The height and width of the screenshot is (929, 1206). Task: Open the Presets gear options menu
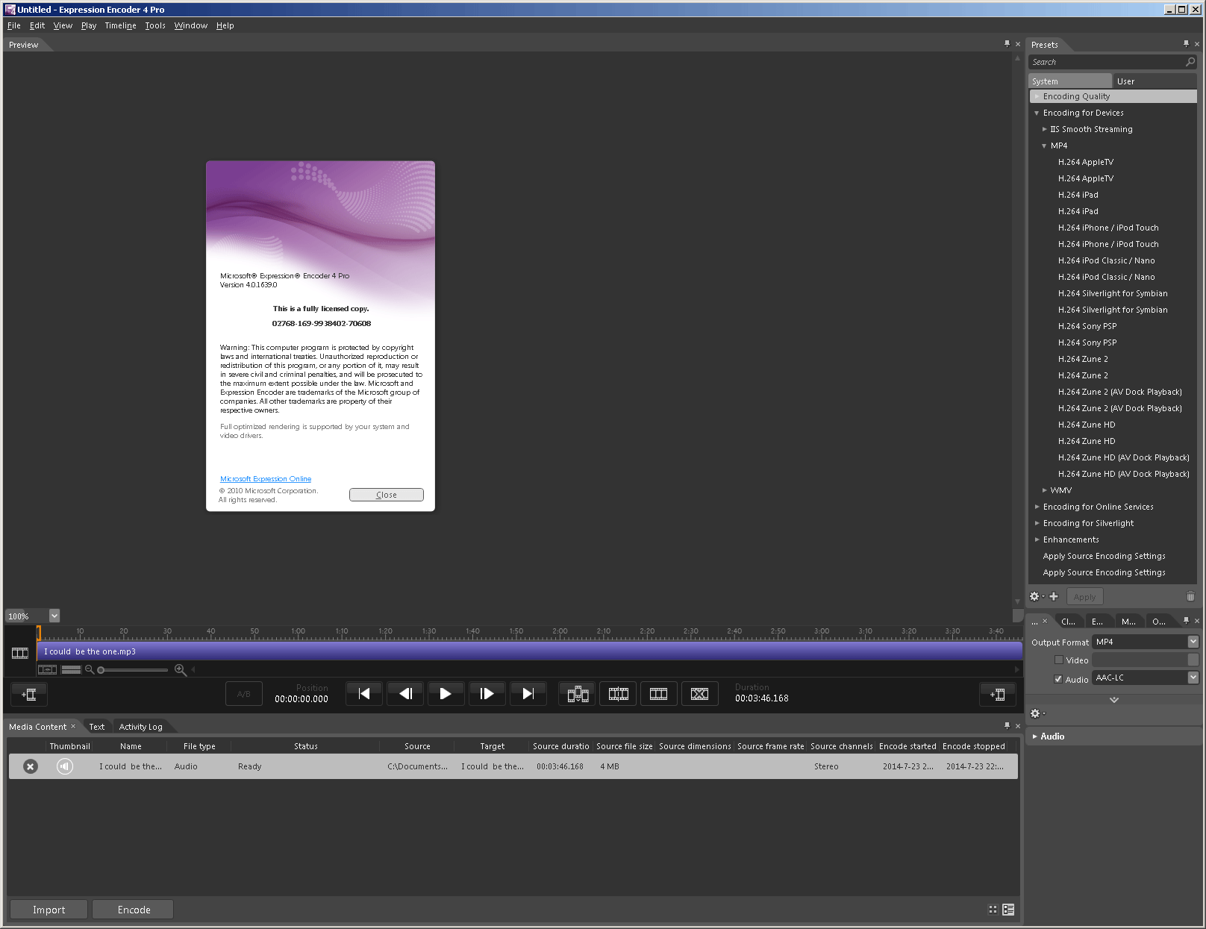(1037, 596)
